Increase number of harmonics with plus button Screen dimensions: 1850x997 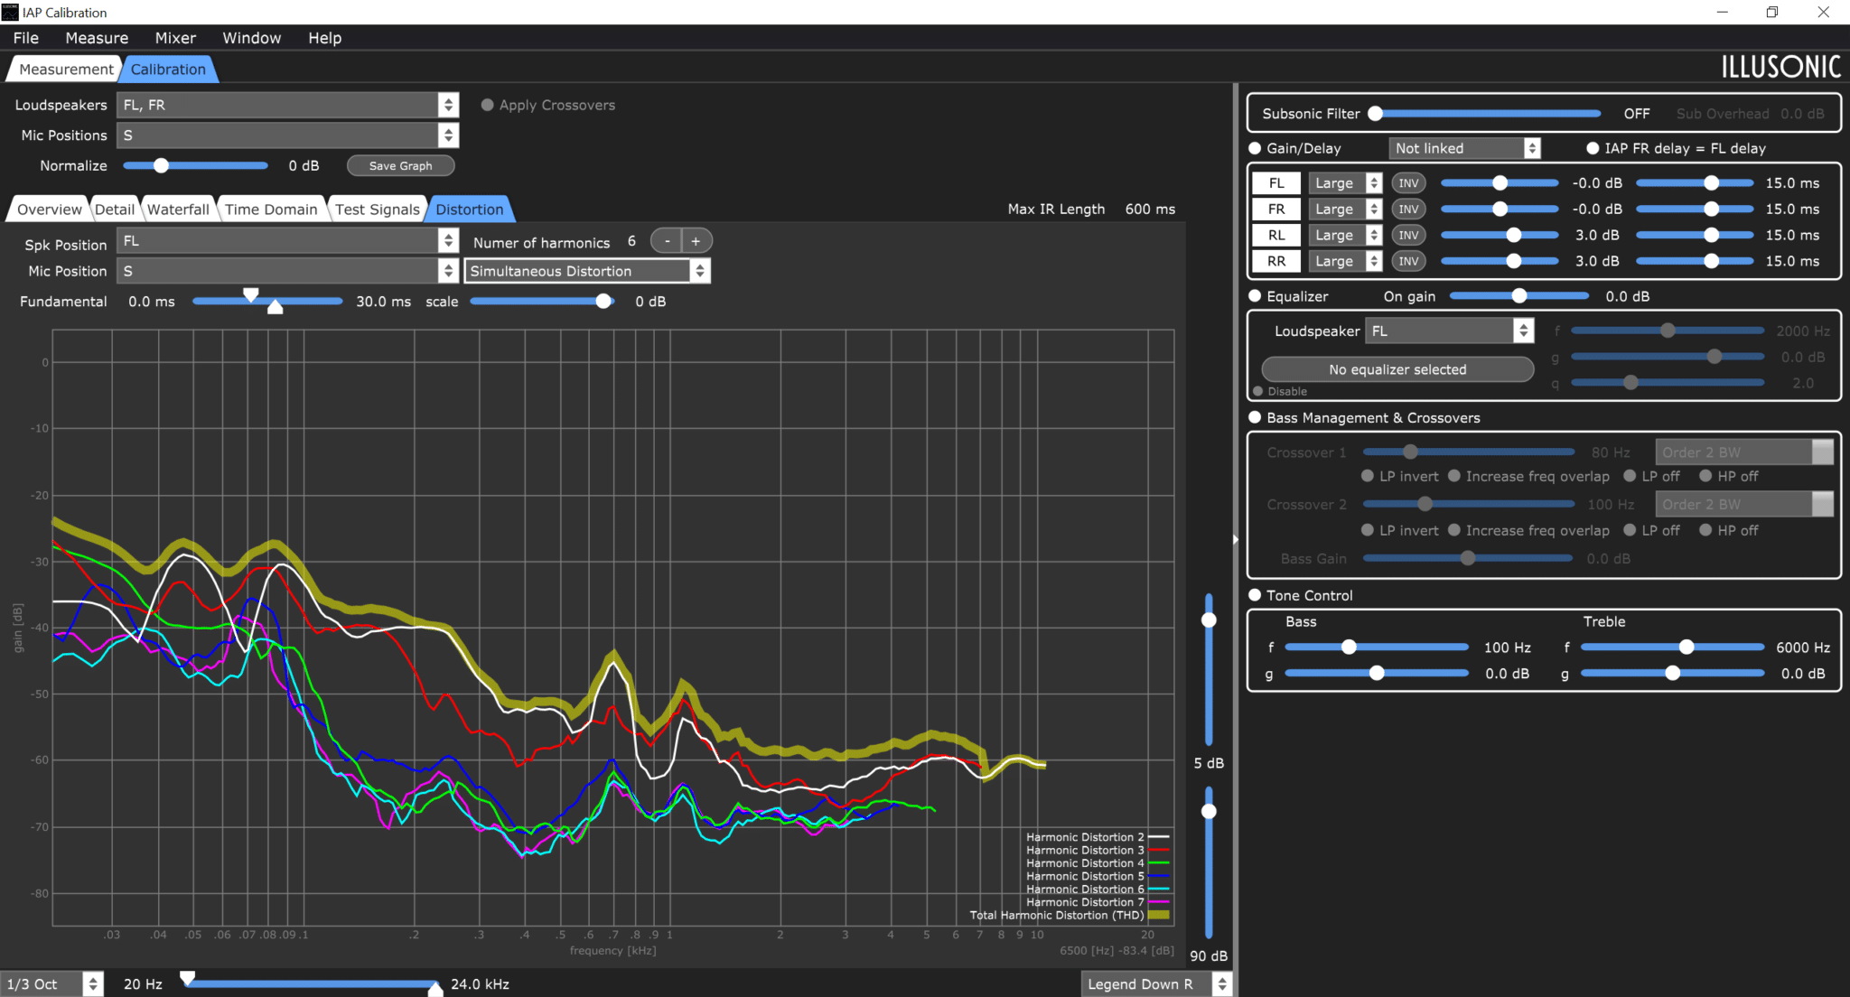tap(696, 241)
